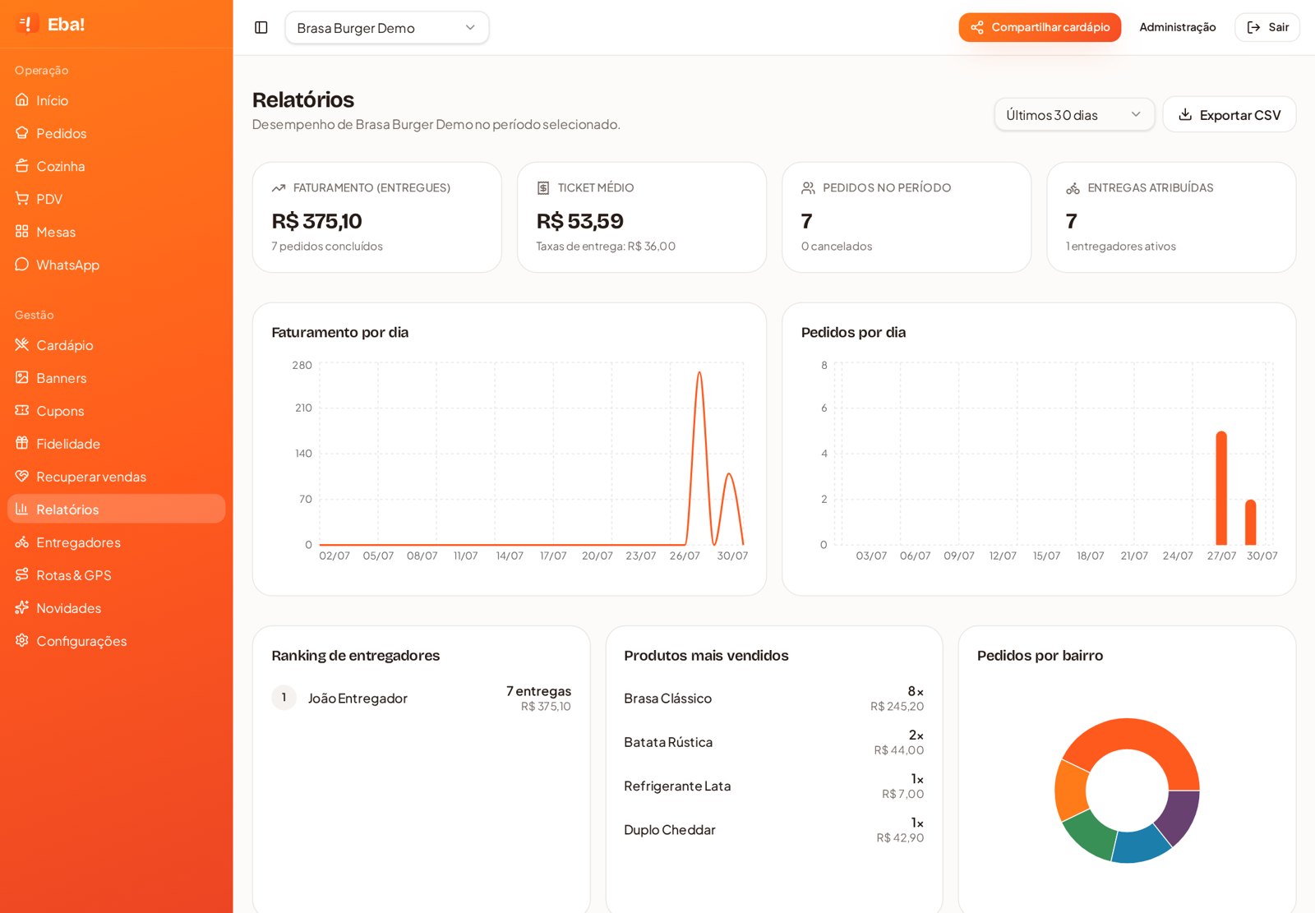Open Pedidos menu item
Viewport: 1315px width, 913px height.
point(116,132)
